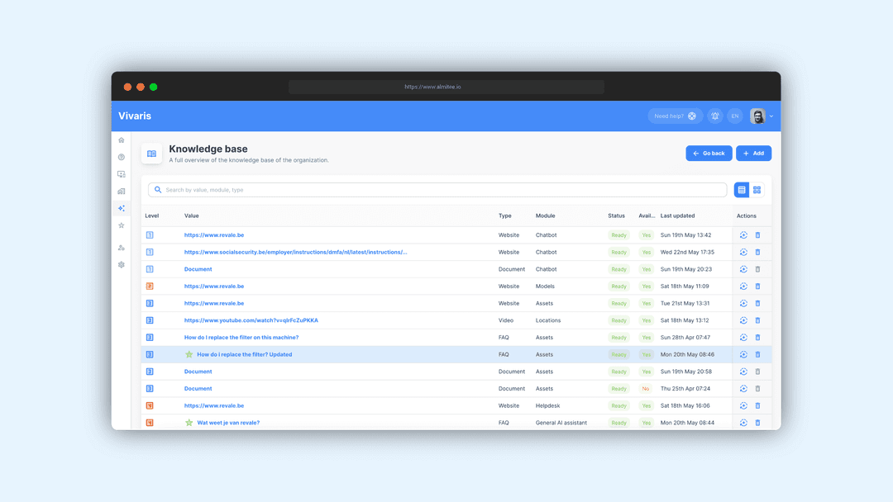Screen dimensions: 893x502
Task: Toggle the No availability badge on Thu 25th row
Action: 646,388
